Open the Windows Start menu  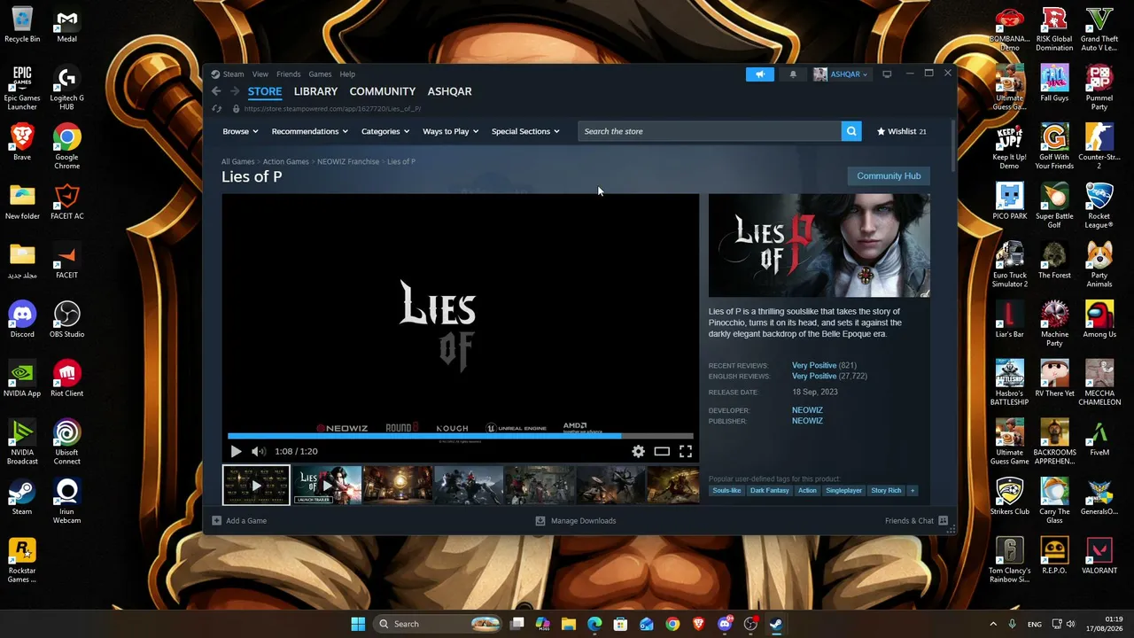[x=358, y=624]
